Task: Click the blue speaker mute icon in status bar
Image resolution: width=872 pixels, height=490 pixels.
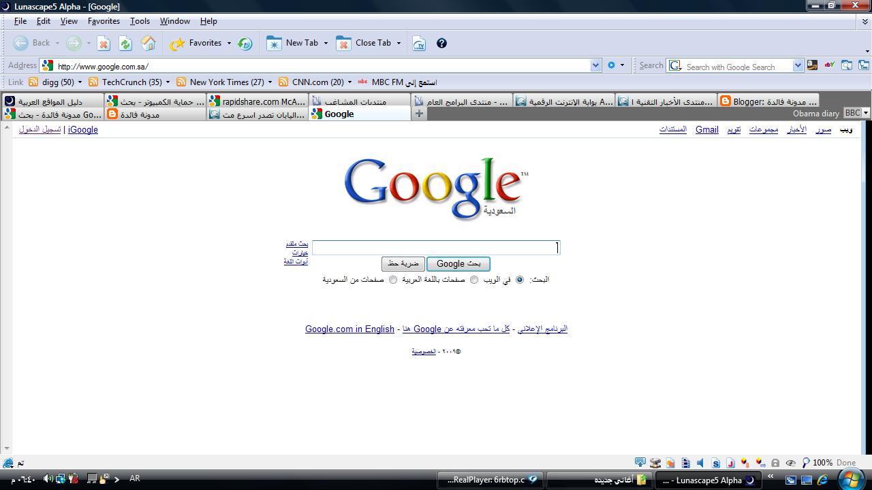Action: point(700,463)
